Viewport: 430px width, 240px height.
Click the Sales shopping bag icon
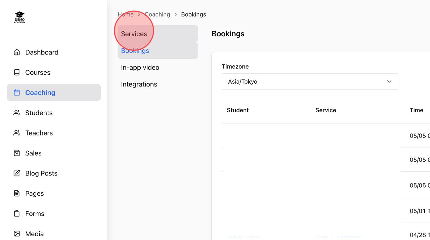click(x=17, y=153)
